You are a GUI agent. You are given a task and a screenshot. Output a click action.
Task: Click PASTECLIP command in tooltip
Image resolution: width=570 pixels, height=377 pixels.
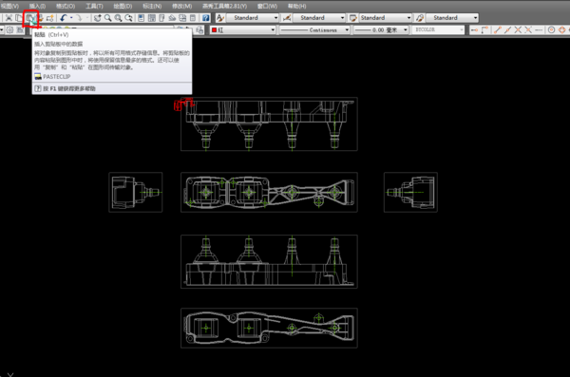click(x=56, y=77)
